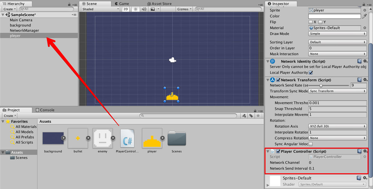This screenshot has width=373, height=189.
Task: Toggle scene audio speaker icon
Action: click(x=144, y=9)
